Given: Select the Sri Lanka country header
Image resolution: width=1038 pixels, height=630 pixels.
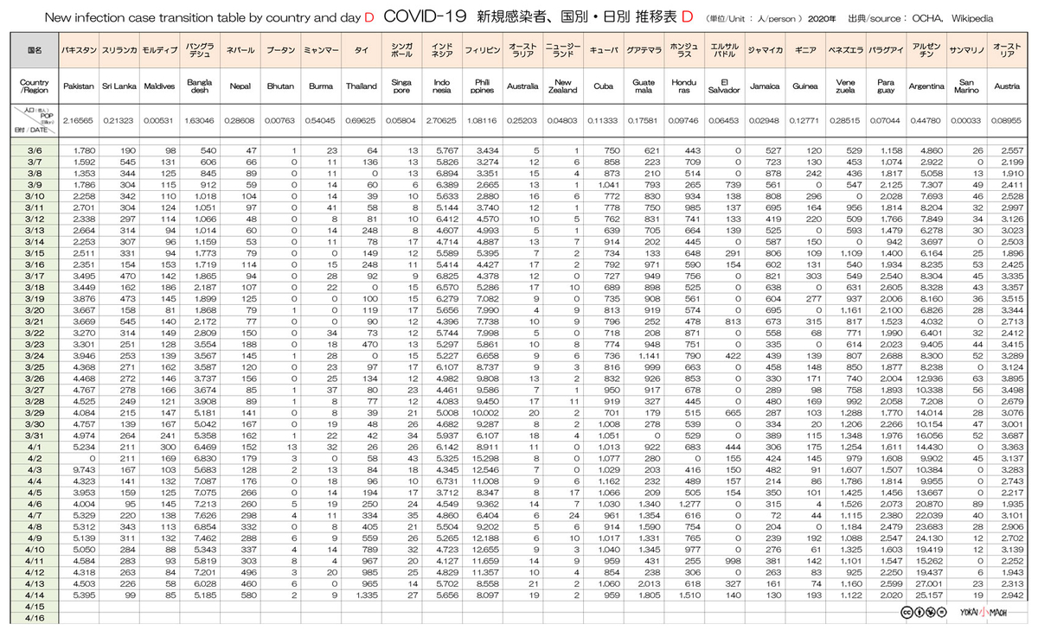Looking at the screenshot, I should pos(119,86).
